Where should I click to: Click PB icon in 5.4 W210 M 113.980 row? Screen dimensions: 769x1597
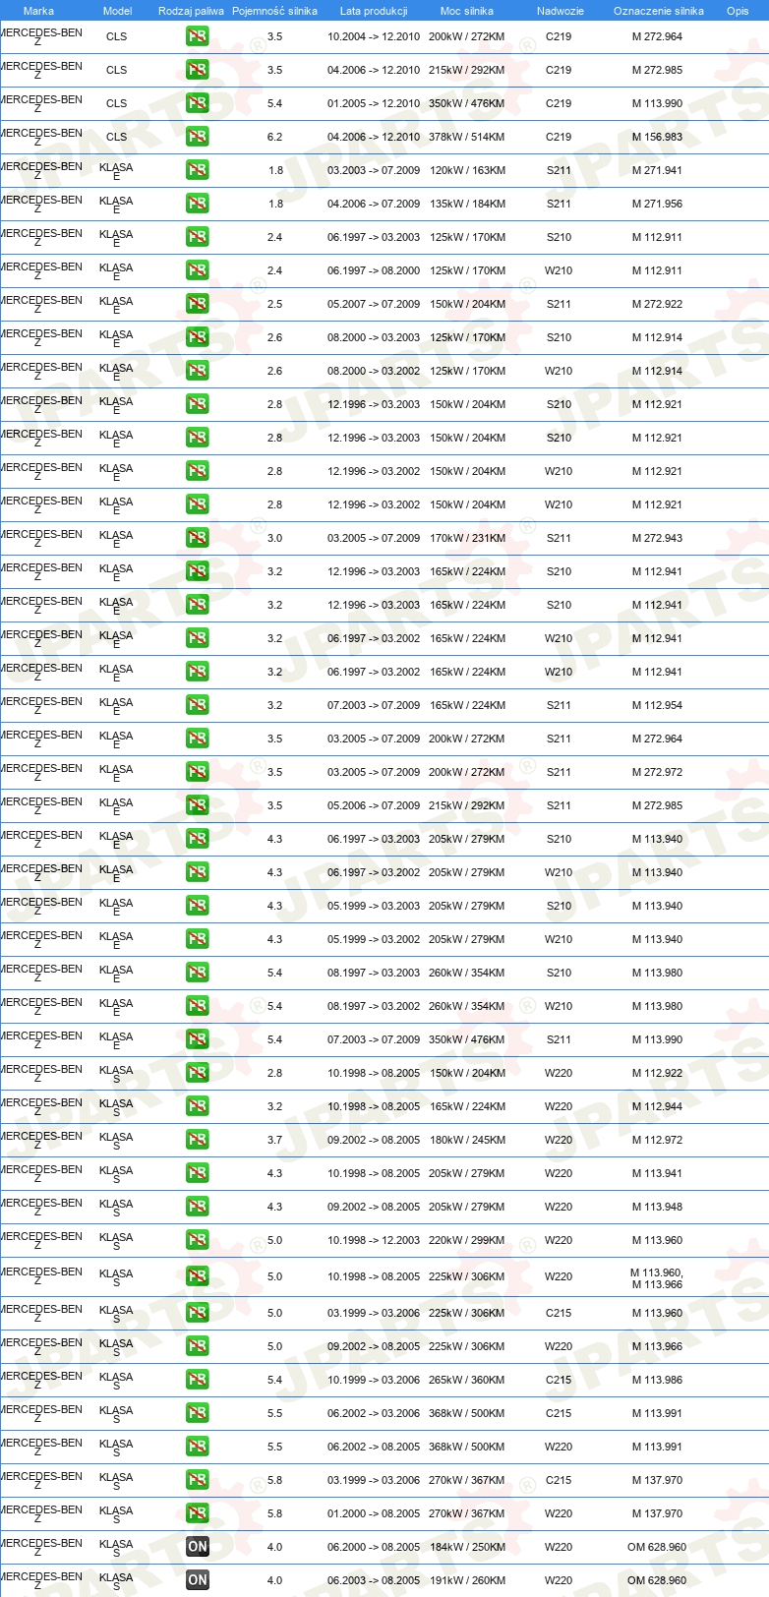tap(197, 1007)
